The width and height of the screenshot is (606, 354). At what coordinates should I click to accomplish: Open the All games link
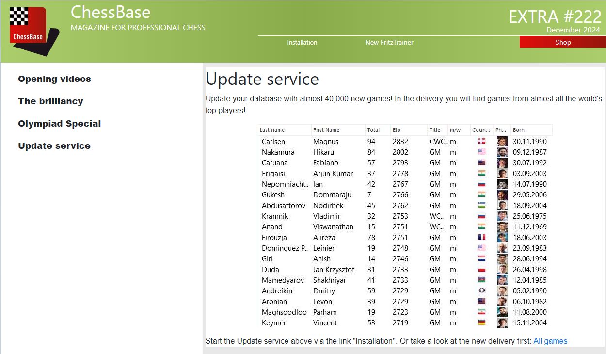550,341
